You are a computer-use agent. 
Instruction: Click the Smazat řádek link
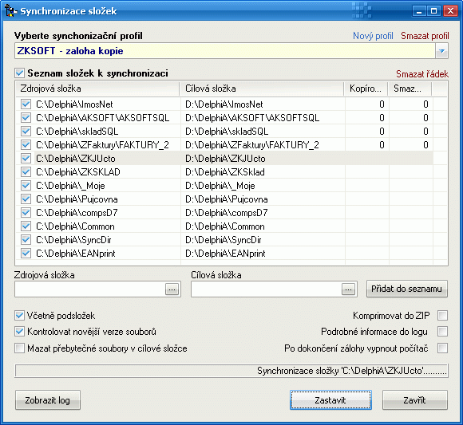pos(422,74)
